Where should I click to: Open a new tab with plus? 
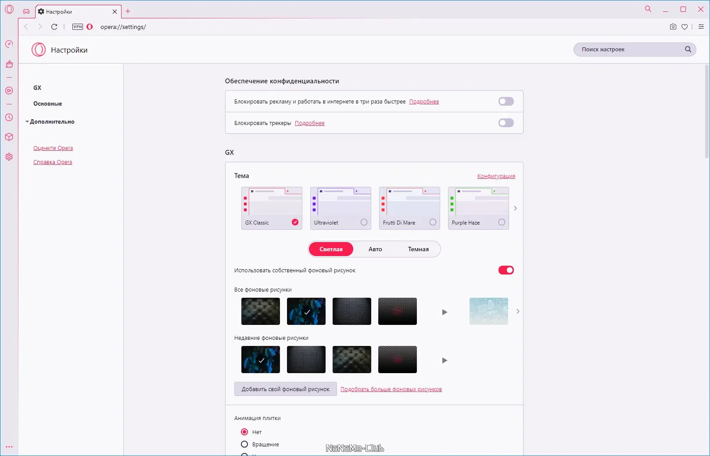[x=128, y=11]
